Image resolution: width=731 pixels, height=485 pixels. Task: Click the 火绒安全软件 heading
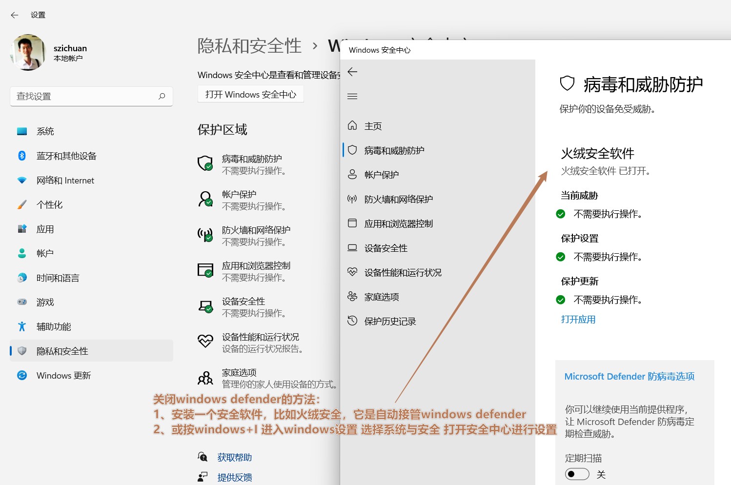click(598, 154)
